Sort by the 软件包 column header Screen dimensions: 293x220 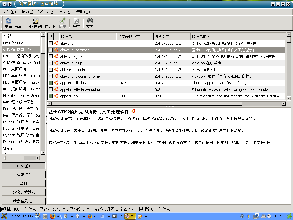click(x=88, y=36)
